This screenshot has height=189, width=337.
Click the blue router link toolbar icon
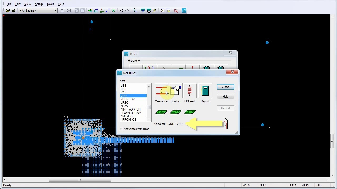(x=184, y=10)
